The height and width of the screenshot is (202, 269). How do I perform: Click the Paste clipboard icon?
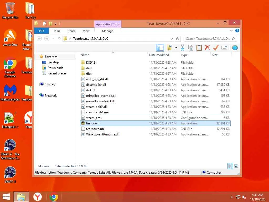coord(199,48)
